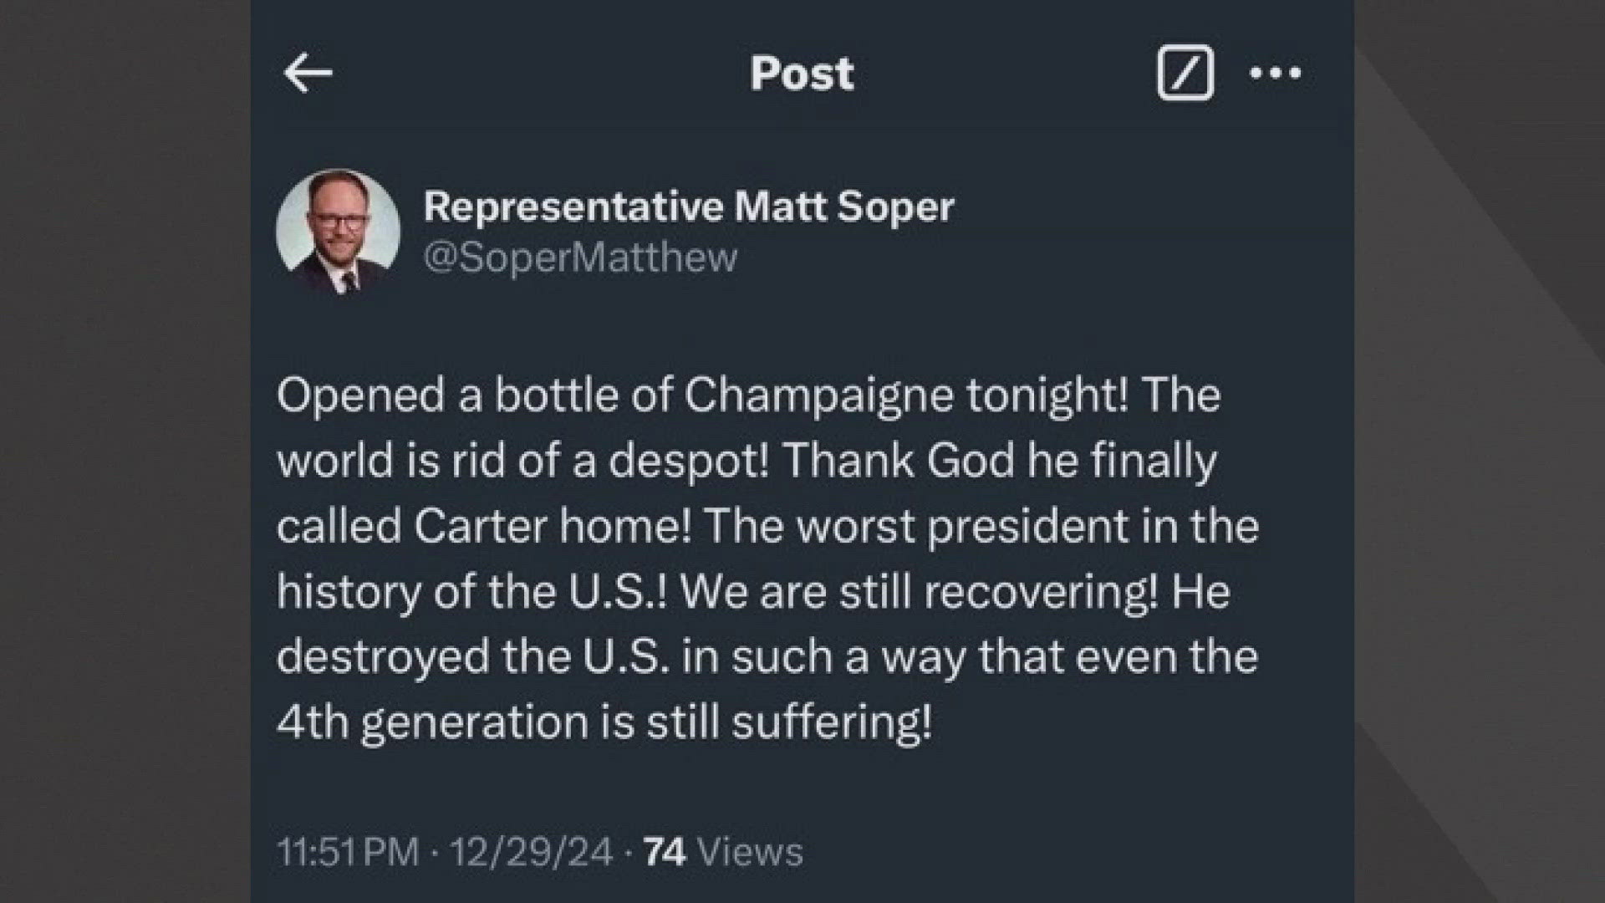Click the back arrow to leave the post
The image size is (1605, 903).
click(309, 74)
